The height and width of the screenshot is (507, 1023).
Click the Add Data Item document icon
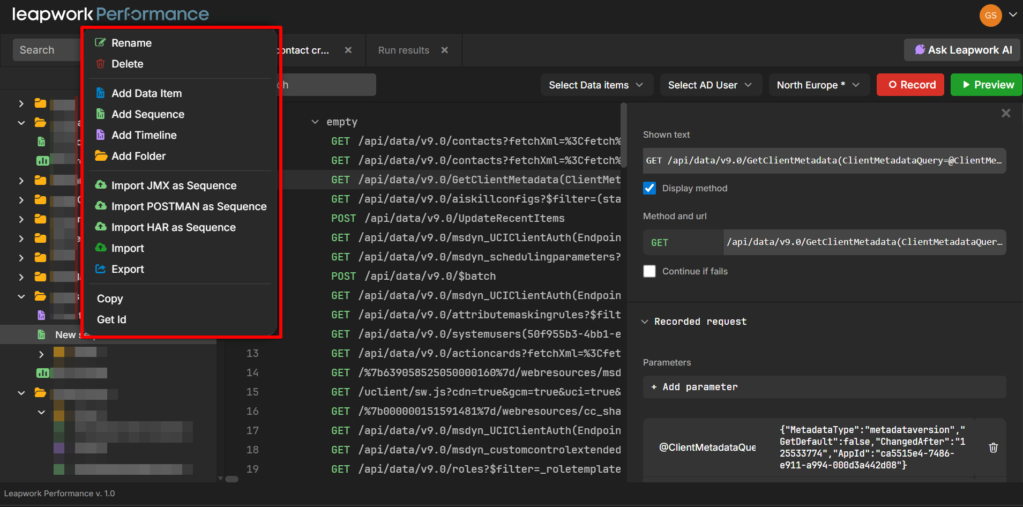(100, 93)
